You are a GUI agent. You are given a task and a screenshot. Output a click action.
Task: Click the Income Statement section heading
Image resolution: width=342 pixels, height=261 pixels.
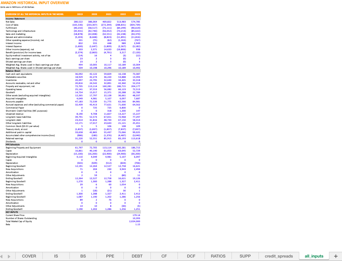pos(15,19)
